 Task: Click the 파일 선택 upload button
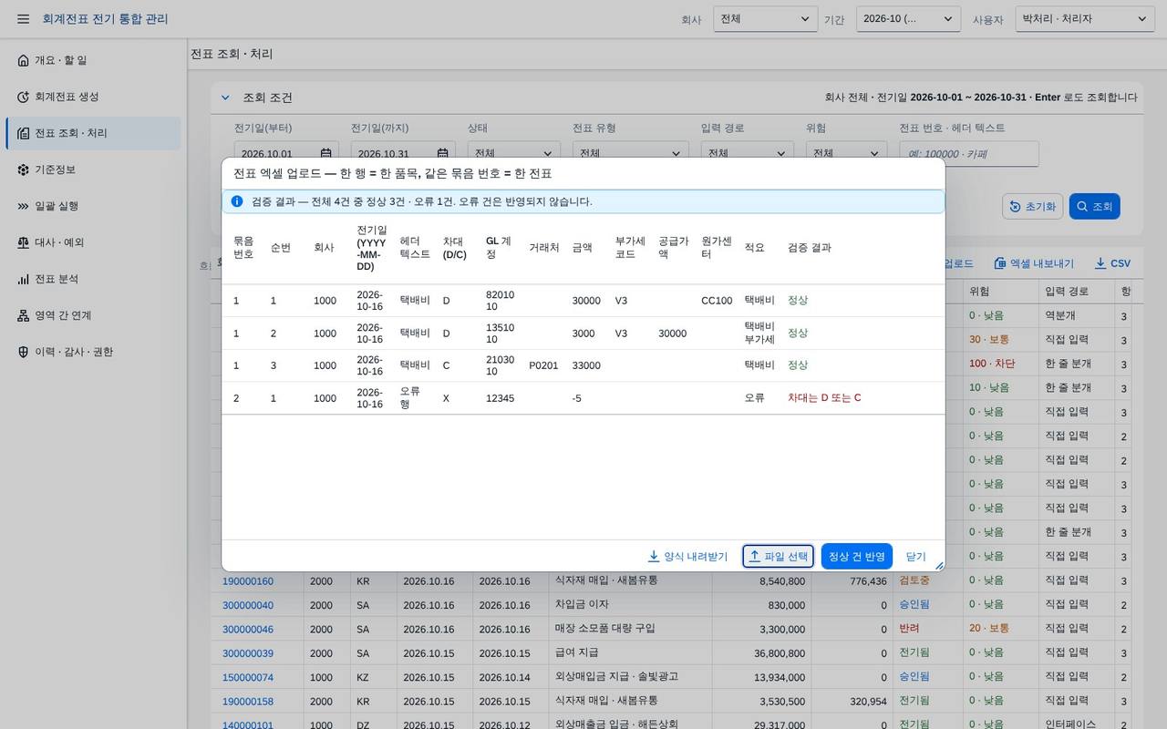pos(778,556)
